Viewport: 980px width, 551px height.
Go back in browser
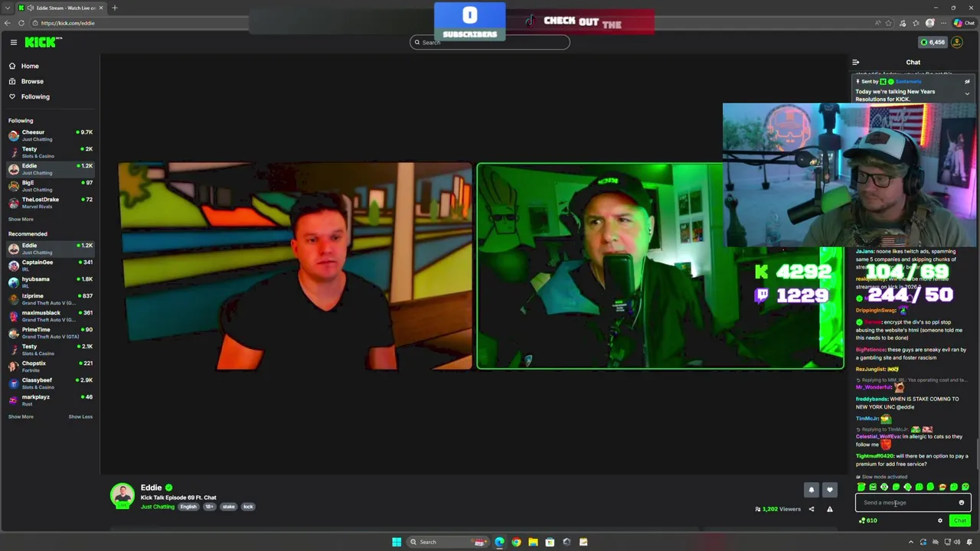8,23
